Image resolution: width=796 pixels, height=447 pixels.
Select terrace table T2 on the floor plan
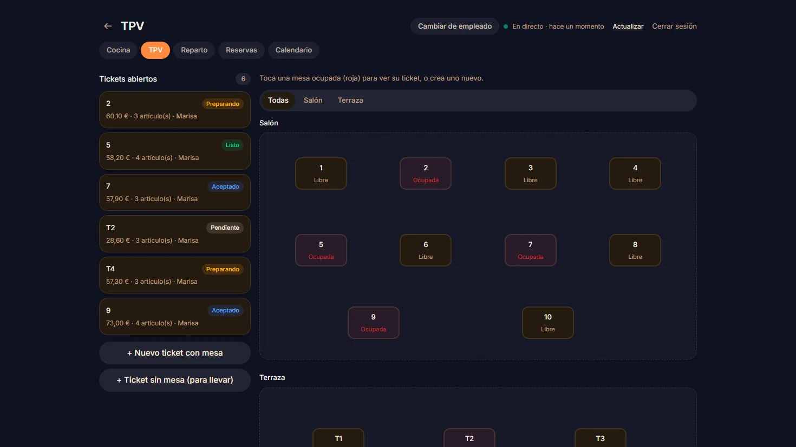click(469, 438)
